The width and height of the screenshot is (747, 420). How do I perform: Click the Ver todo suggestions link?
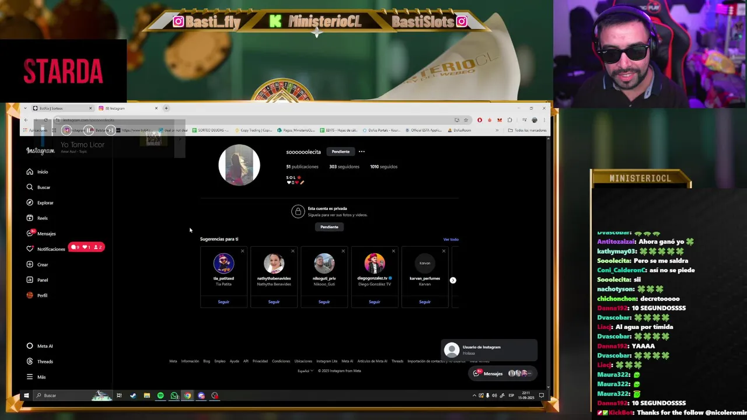point(451,239)
